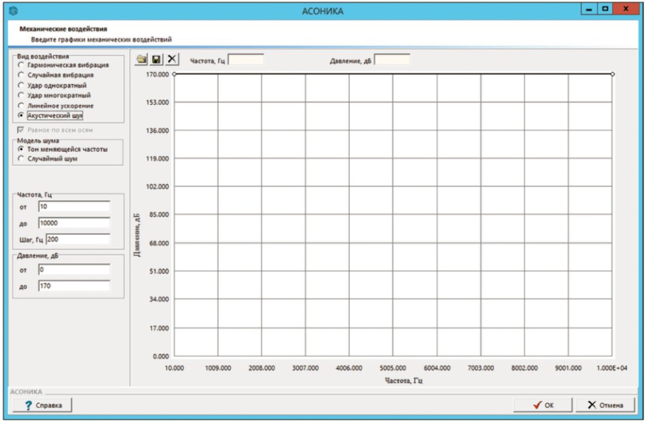Click the pressure 'до' field containing 170
This screenshot has width=646, height=423.
74,286
